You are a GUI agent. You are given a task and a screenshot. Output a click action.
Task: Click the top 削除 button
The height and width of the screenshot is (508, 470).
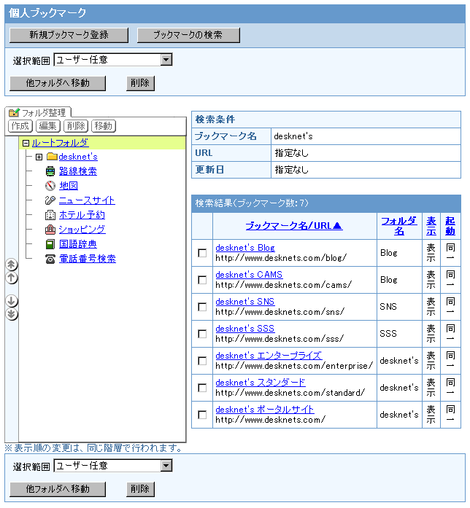coord(140,83)
